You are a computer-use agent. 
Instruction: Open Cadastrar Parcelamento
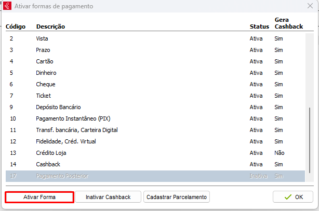(177, 197)
